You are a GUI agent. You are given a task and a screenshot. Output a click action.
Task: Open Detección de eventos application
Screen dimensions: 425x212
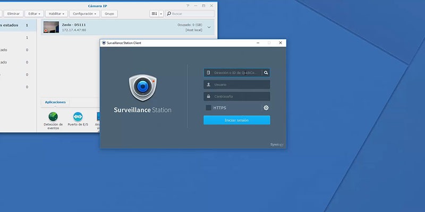point(53,121)
